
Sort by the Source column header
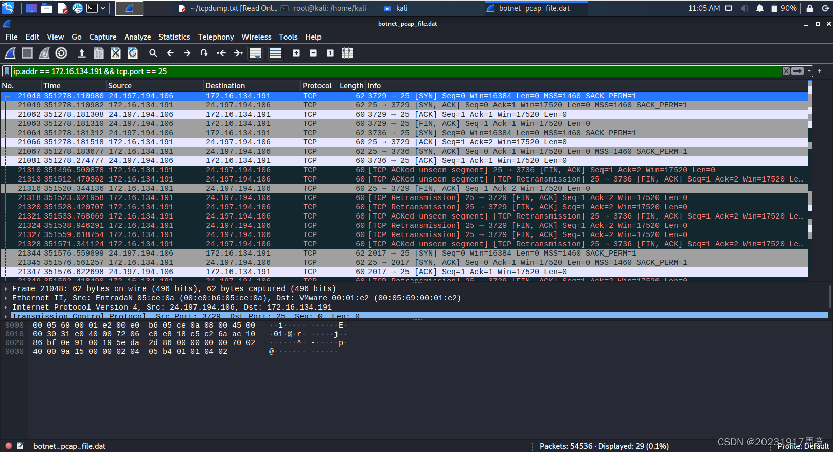(154, 86)
